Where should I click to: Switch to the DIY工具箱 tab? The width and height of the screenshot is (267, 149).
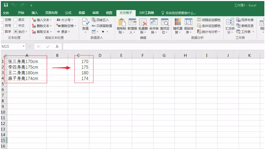(x=147, y=13)
